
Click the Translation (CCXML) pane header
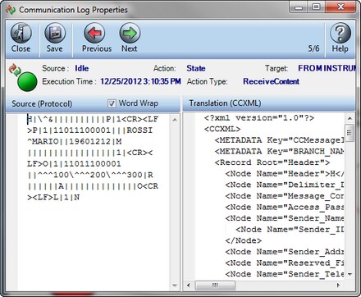[x=225, y=103]
